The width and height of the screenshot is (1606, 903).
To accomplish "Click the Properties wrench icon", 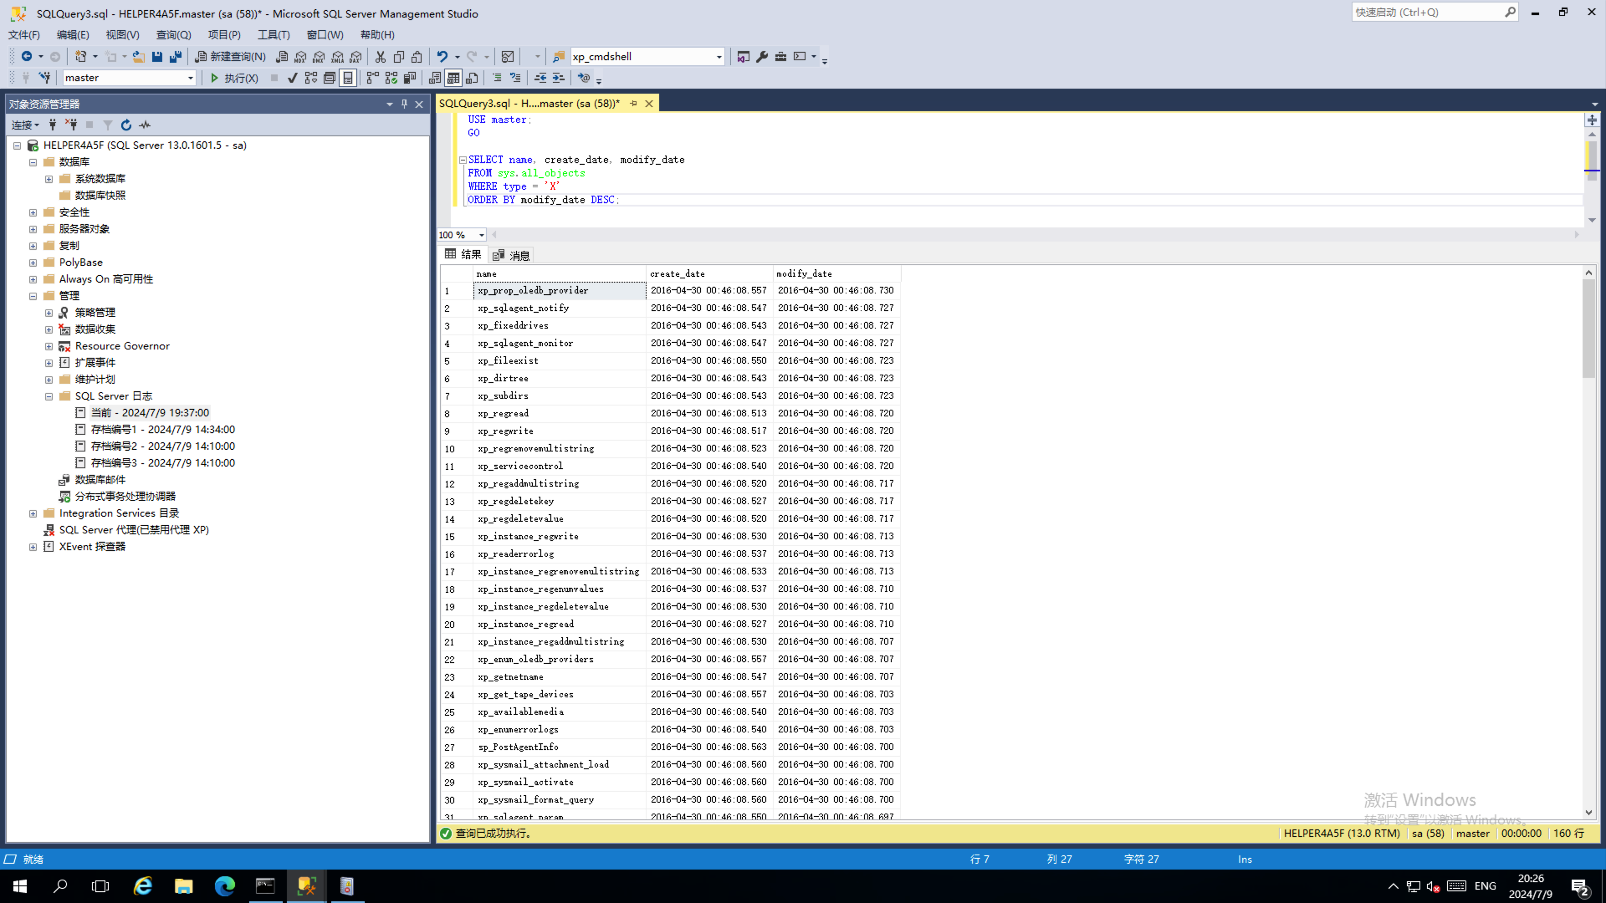I will pos(762,57).
